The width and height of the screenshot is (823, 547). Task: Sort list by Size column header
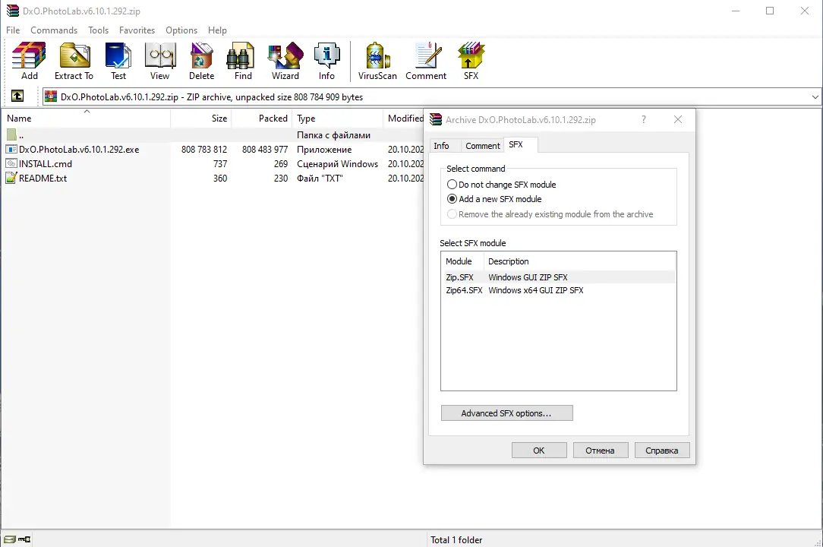tap(201, 119)
